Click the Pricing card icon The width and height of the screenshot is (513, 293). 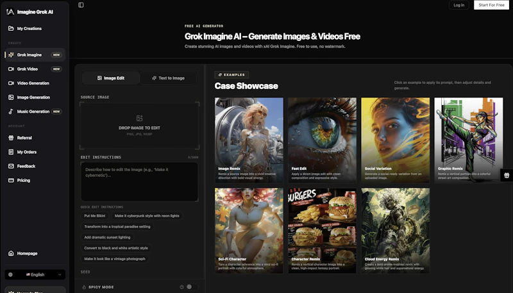pos(11,180)
